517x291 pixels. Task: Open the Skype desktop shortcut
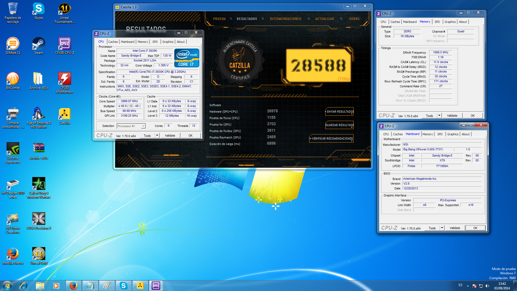coord(39,11)
